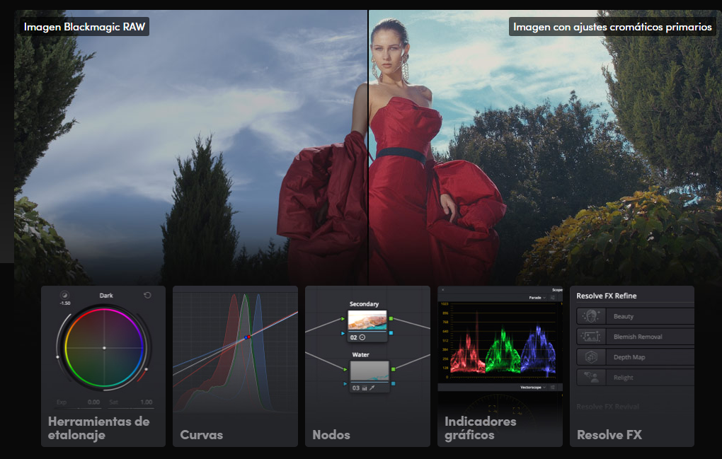Viewport: 722px width, 459px height.
Task: Click the Relight person icon
Action: tap(591, 377)
